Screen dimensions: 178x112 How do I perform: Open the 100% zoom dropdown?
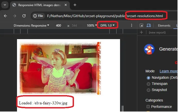(x=92, y=26)
